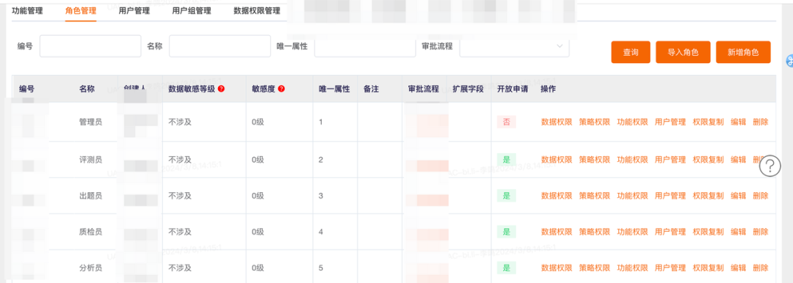Open 数据权限 for the 管理员 role
Viewport: 793px width, 283px height.
[557, 122]
